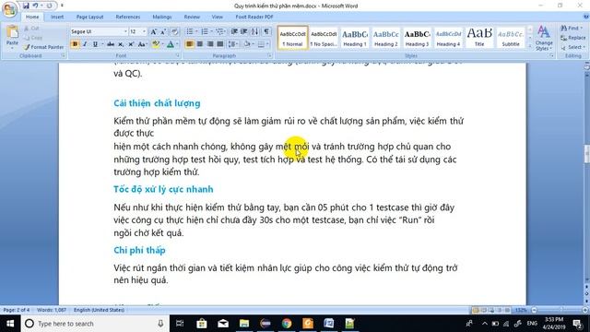Click Replace in Editing group
The width and height of the screenshot is (590, 332).
(x=572, y=38)
